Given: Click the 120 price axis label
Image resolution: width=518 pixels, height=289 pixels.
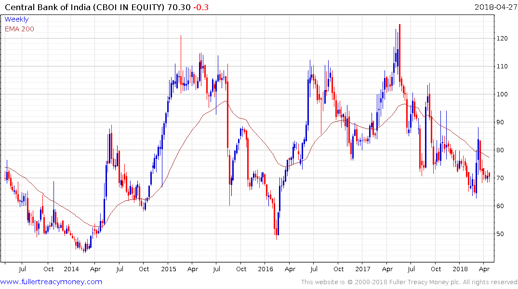Looking at the screenshot, I should click(x=502, y=39).
